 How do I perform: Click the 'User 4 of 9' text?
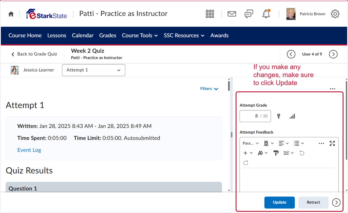(312, 54)
